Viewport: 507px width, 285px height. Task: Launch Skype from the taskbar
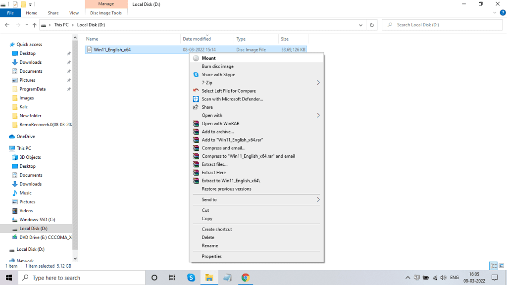pyautogui.click(x=191, y=278)
